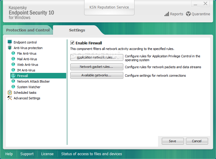The image size is (216, 159).
Task: Select the Firewall tree entry
Action: click(38, 76)
